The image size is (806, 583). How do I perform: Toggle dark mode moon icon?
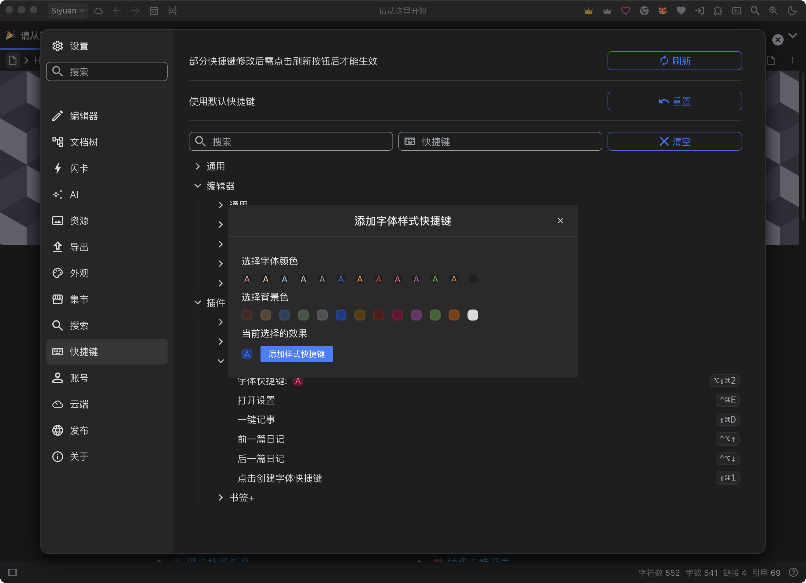click(792, 11)
